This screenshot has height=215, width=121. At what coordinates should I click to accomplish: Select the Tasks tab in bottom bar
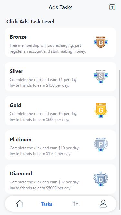46,204
